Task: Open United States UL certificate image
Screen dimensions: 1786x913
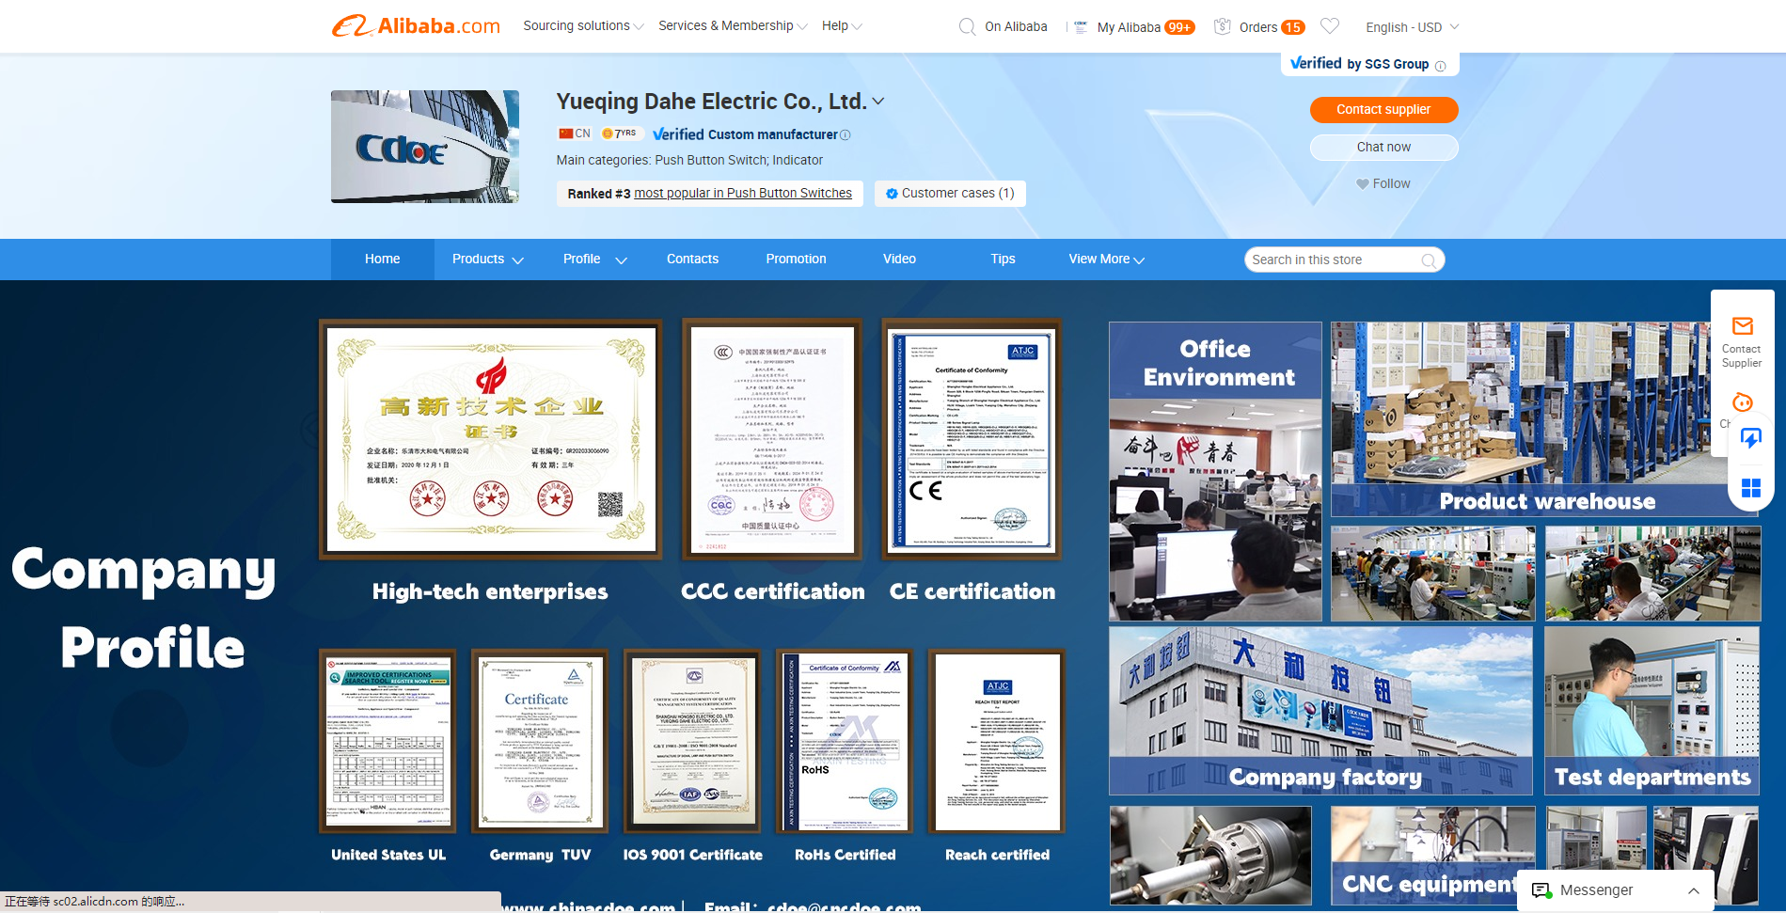Action: click(387, 741)
